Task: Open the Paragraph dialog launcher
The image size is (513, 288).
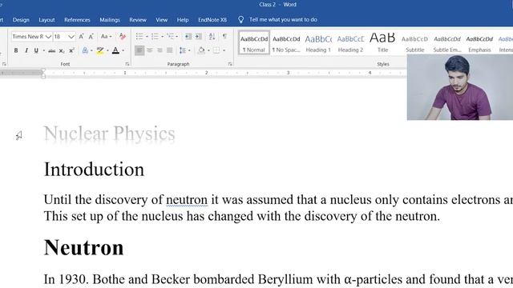Action: tap(230, 64)
